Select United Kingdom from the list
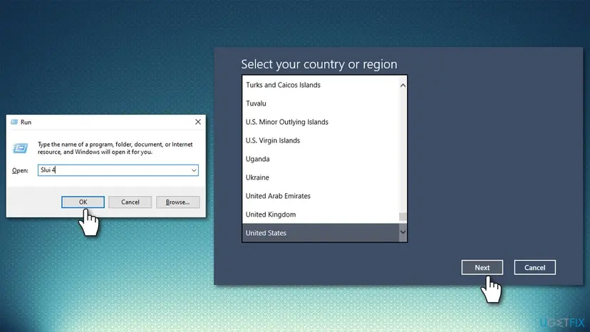Screen dimensions: 590x332 coord(321,214)
